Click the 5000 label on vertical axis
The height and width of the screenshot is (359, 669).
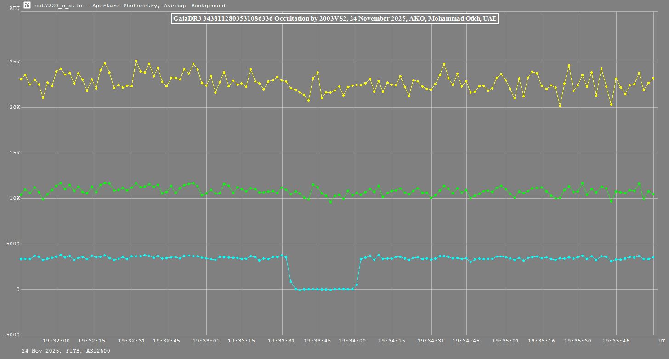click(x=13, y=244)
